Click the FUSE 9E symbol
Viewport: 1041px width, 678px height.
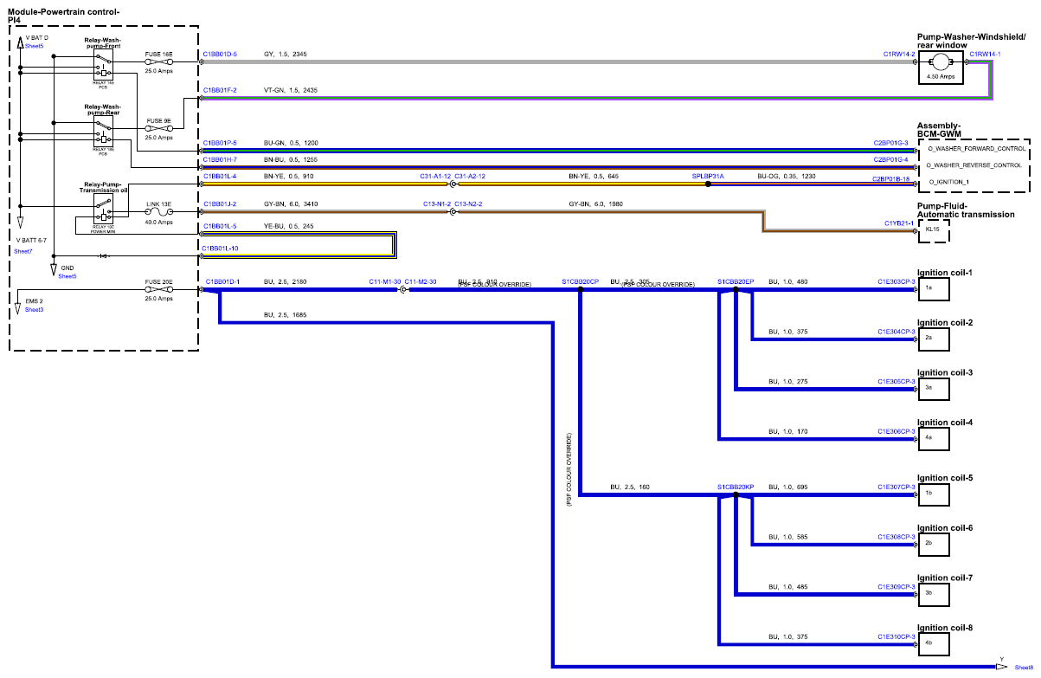tap(159, 130)
